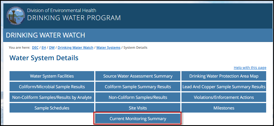The width and height of the screenshot is (274, 126).
Task: Open the Site Visits page
Action: (138, 108)
